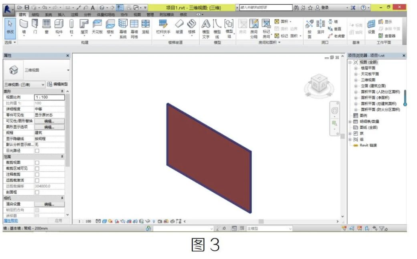The width and height of the screenshot is (417, 259).
Task: Select Revit 链接 in project browser
Action: (x=368, y=145)
